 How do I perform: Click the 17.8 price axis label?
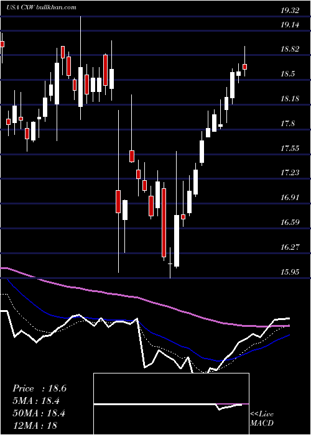(x=288, y=124)
